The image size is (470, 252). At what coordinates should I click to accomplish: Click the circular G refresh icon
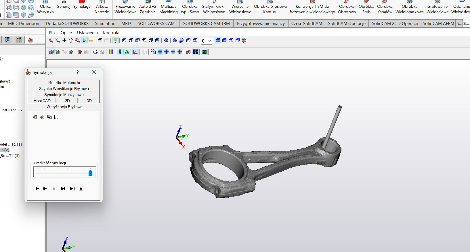95,52
